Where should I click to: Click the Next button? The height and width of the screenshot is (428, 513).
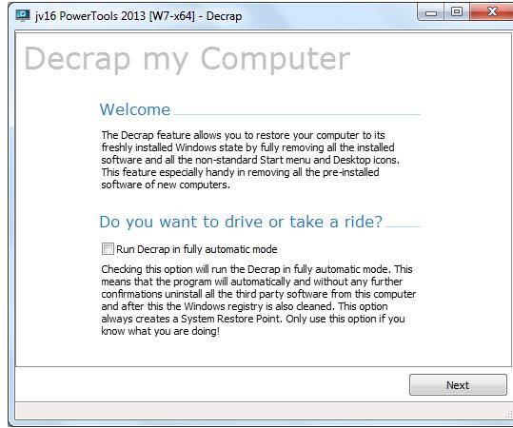458,385
